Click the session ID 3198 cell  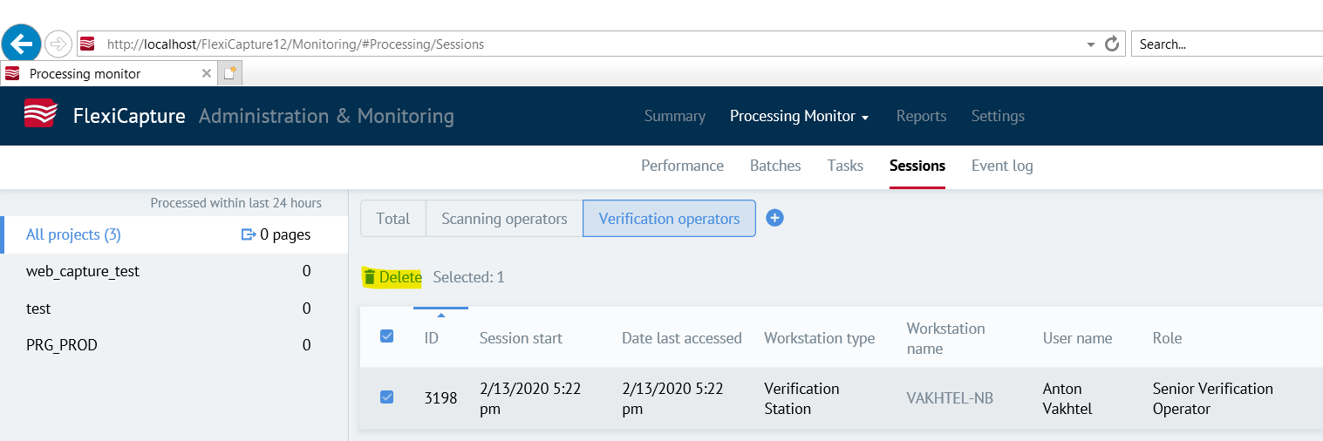point(440,398)
